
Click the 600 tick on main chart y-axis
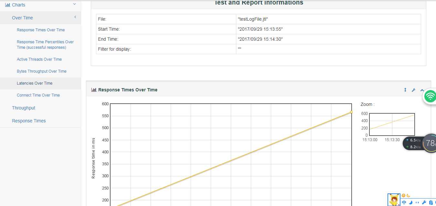click(x=105, y=104)
